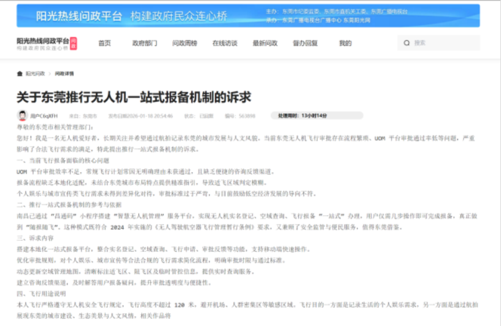Click the 阳光问政 breadcrumb link
The height and width of the screenshot is (326, 501).
click(x=36, y=74)
